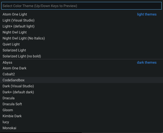This screenshot has width=163, height=133.
Task: Apply the Monokai theme
Action: pos(81,128)
